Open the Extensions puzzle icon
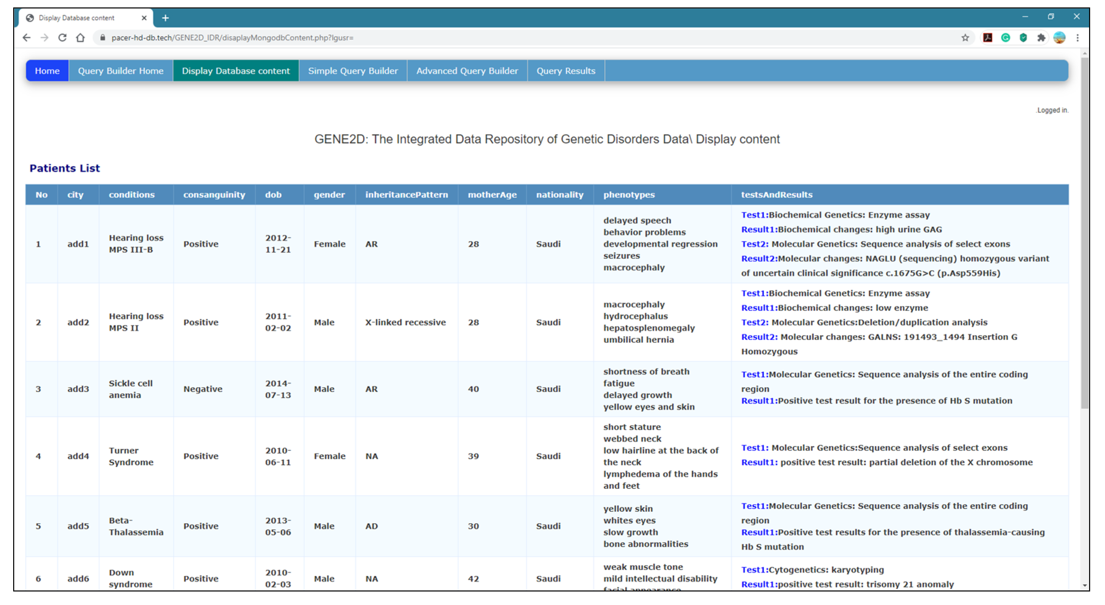 point(1041,38)
